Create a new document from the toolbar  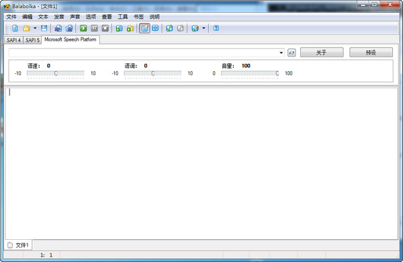click(15, 28)
